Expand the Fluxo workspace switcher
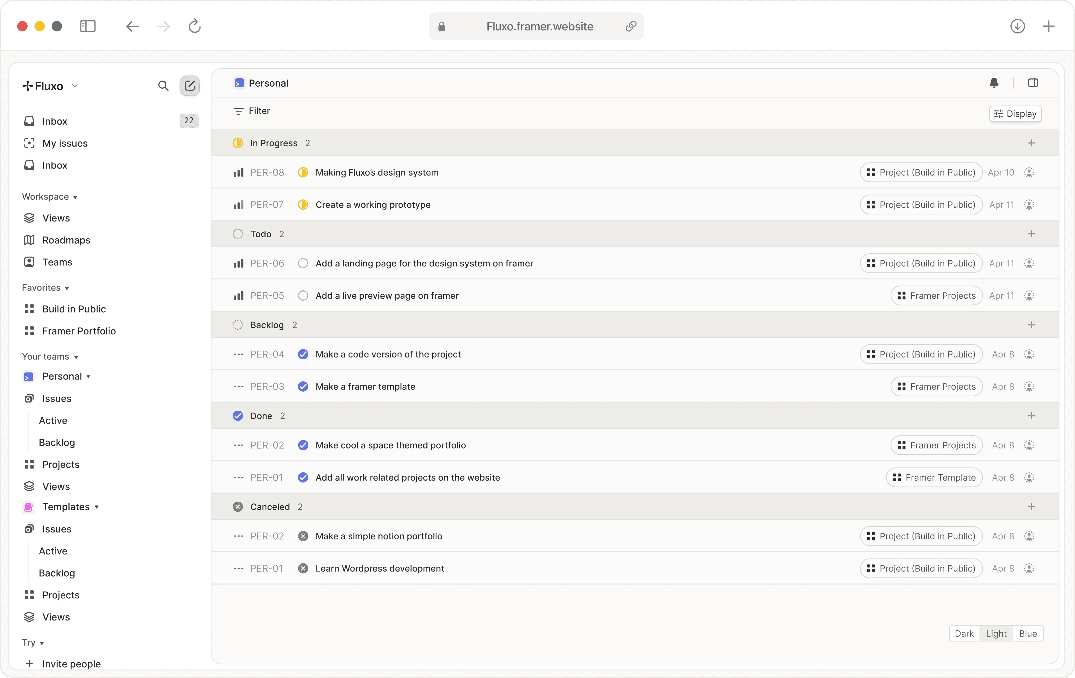The image size is (1075, 678). click(75, 85)
